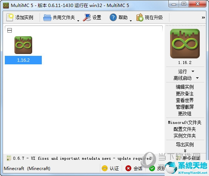Click the large instance icon in the side panel
Image resolution: width=209 pixels, height=176 pixels.
pos(185,44)
